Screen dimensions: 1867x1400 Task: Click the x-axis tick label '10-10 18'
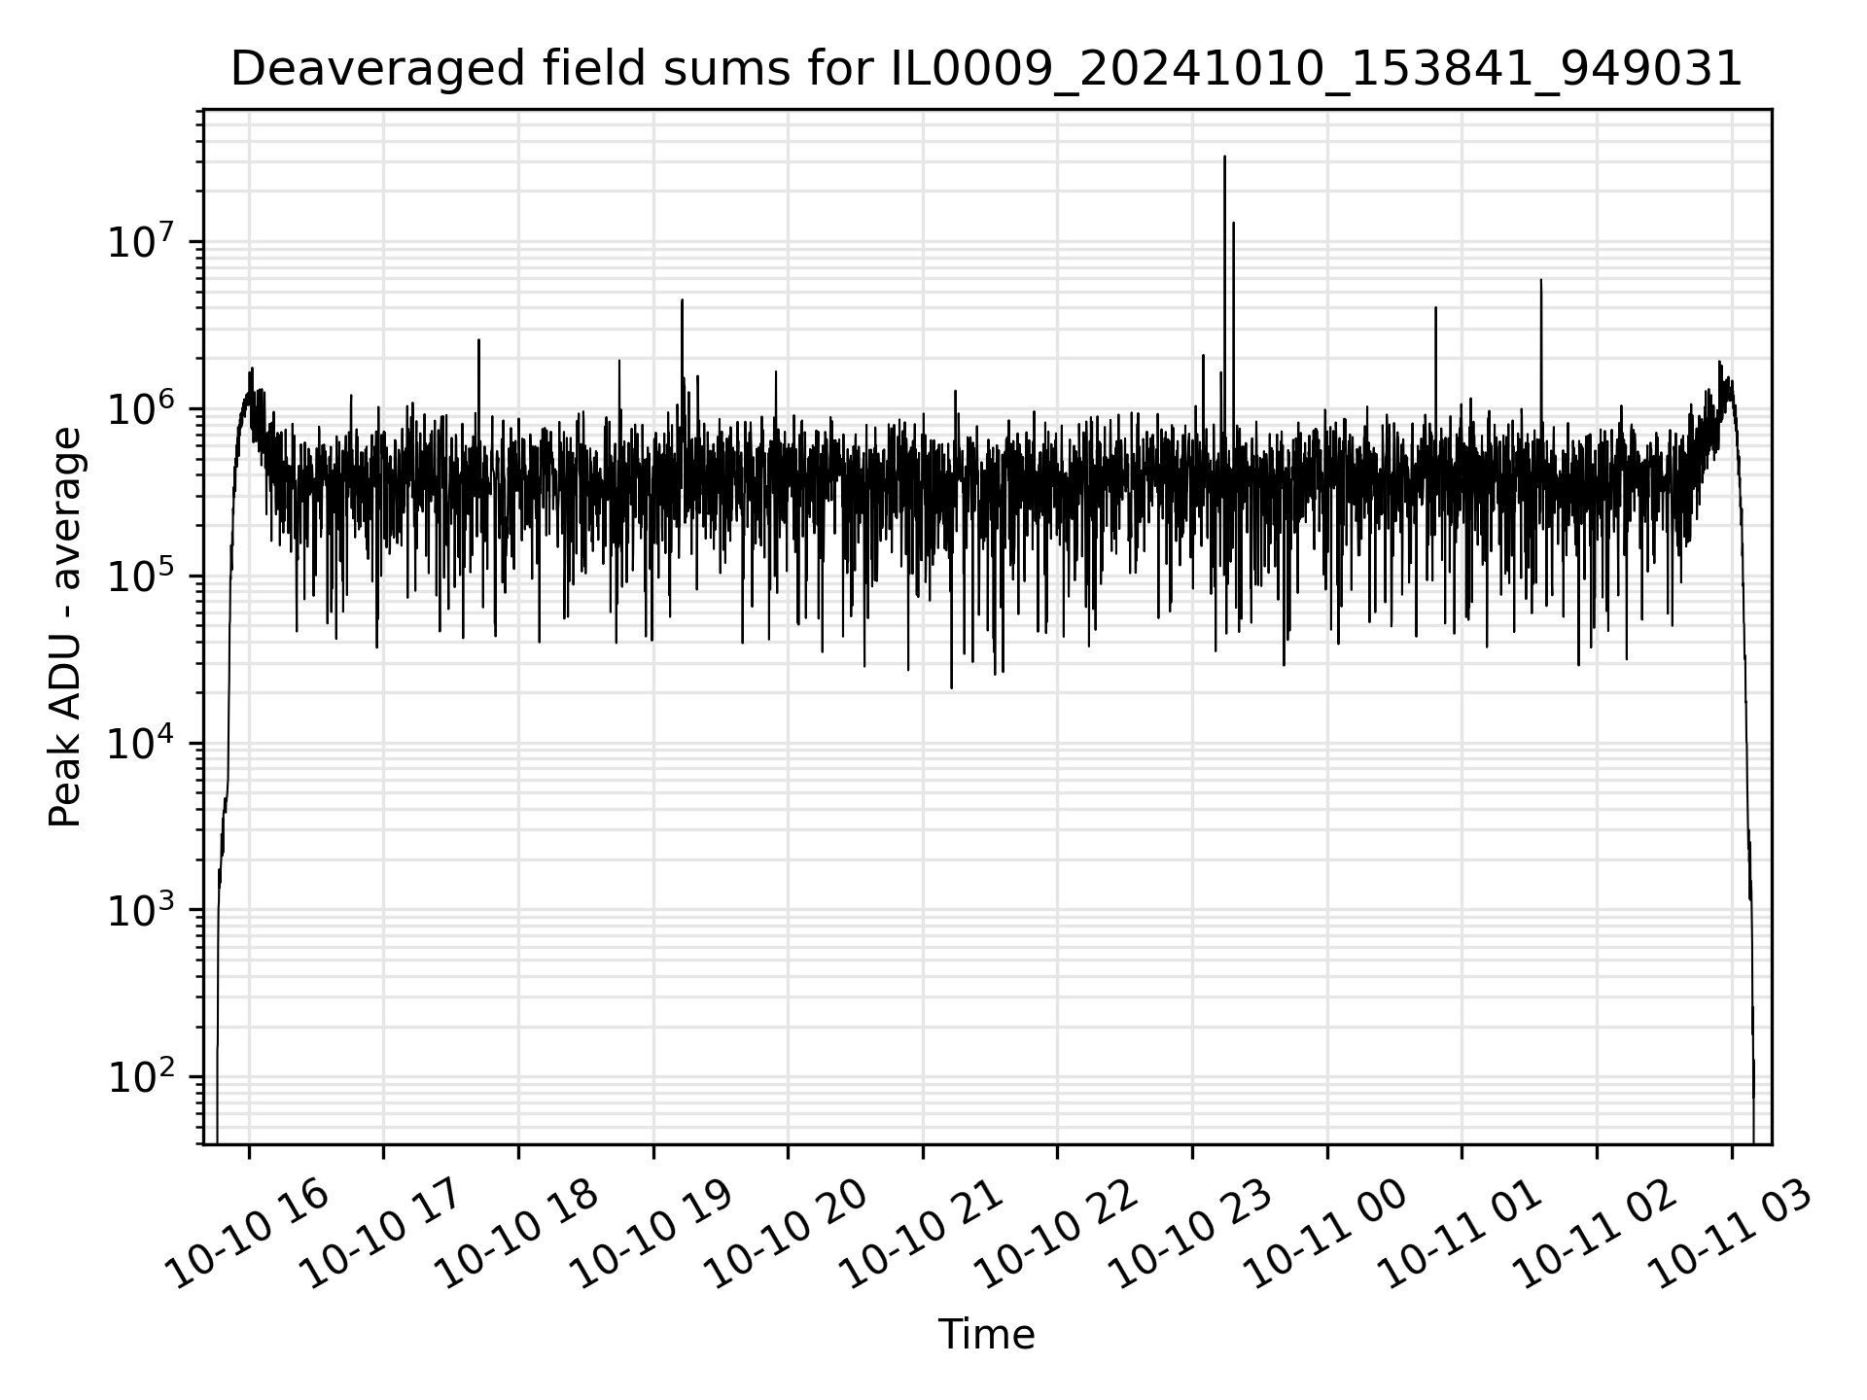click(x=515, y=1236)
